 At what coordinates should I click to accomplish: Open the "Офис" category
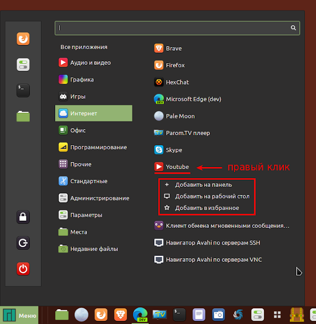pyautogui.click(x=94, y=131)
